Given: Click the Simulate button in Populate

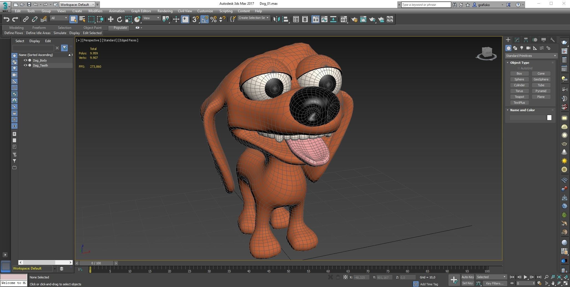Looking at the screenshot, I should pyautogui.click(x=60, y=33).
